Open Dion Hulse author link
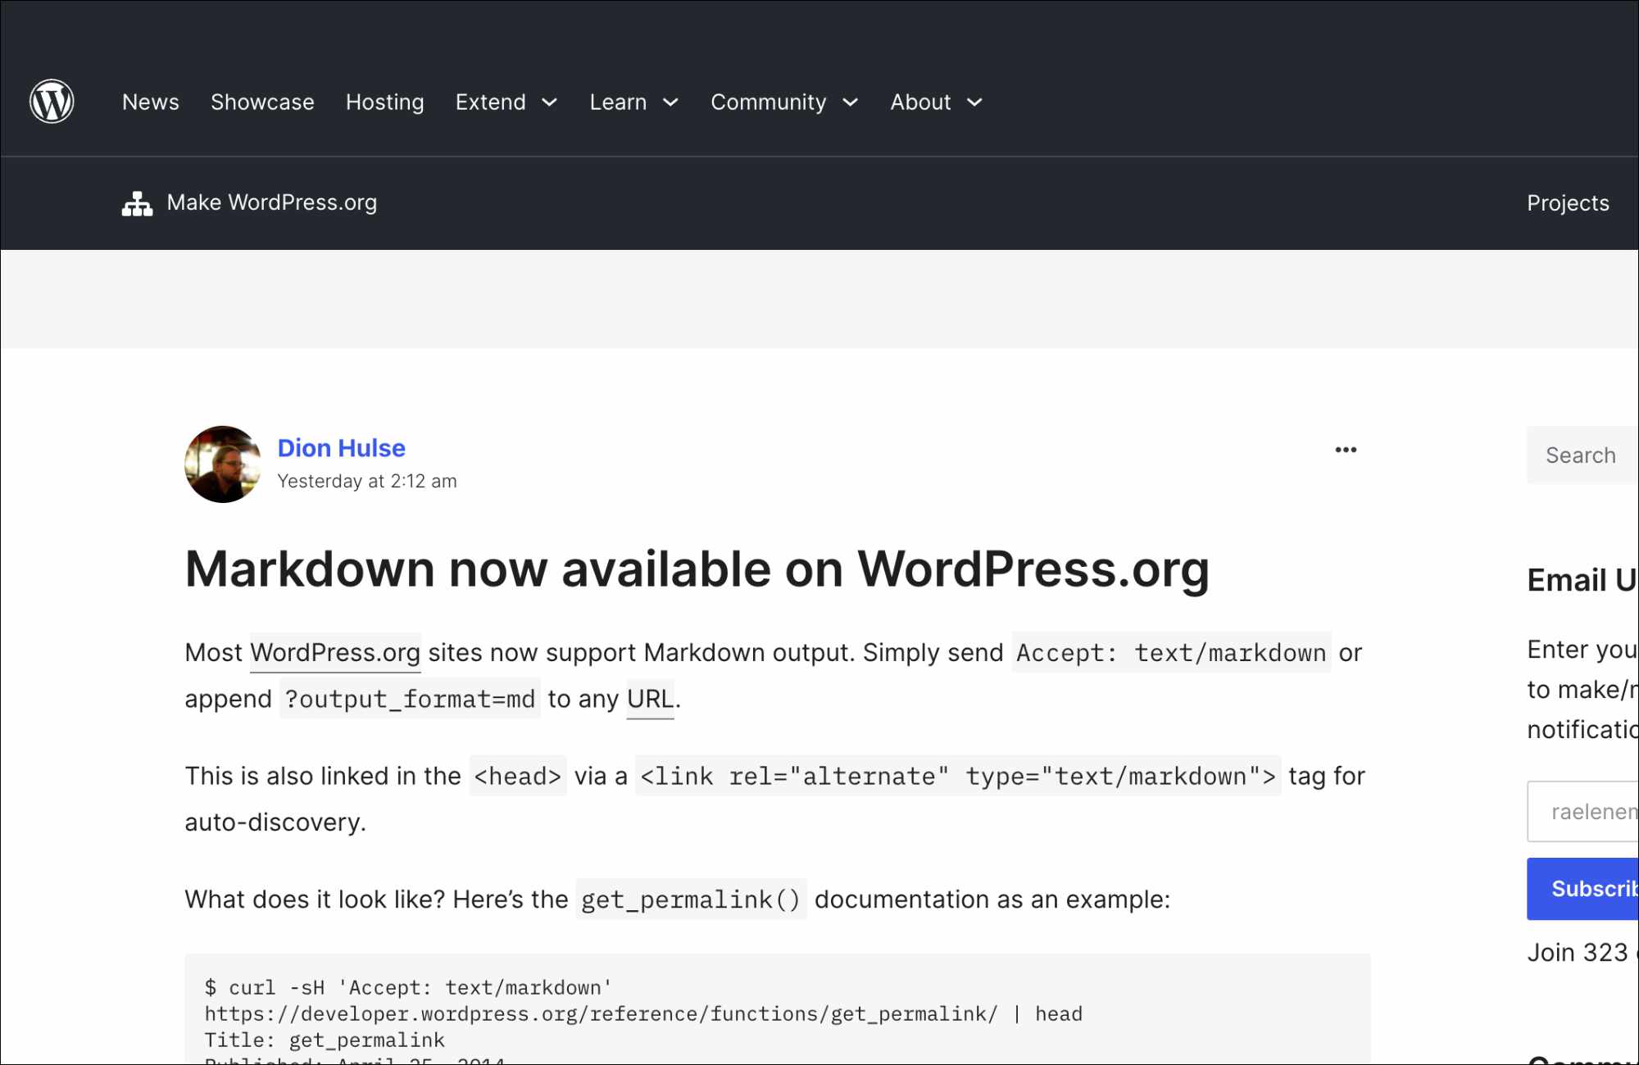Screen dimensions: 1639x1065 (342, 448)
